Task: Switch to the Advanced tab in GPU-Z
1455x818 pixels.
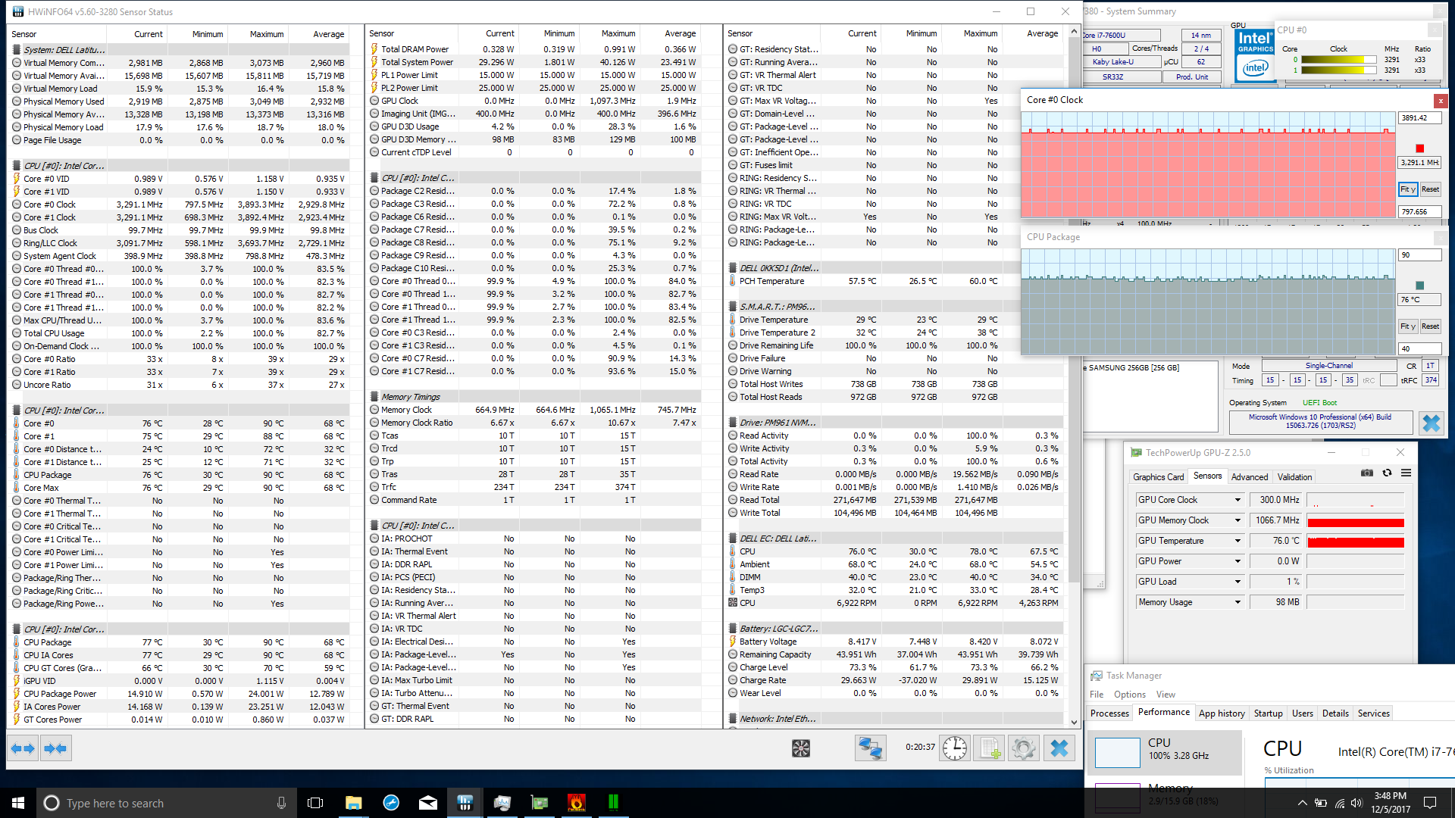Action: point(1249,477)
